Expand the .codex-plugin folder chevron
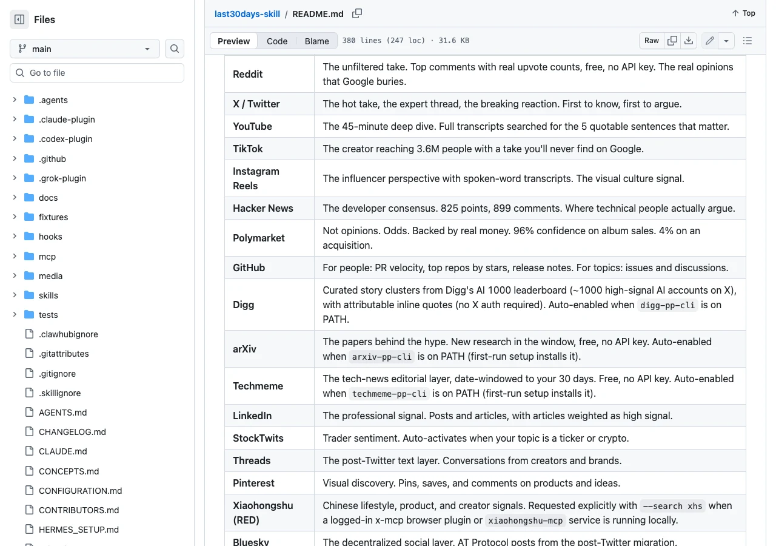This screenshot has width=776, height=546. (x=15, y=138)
